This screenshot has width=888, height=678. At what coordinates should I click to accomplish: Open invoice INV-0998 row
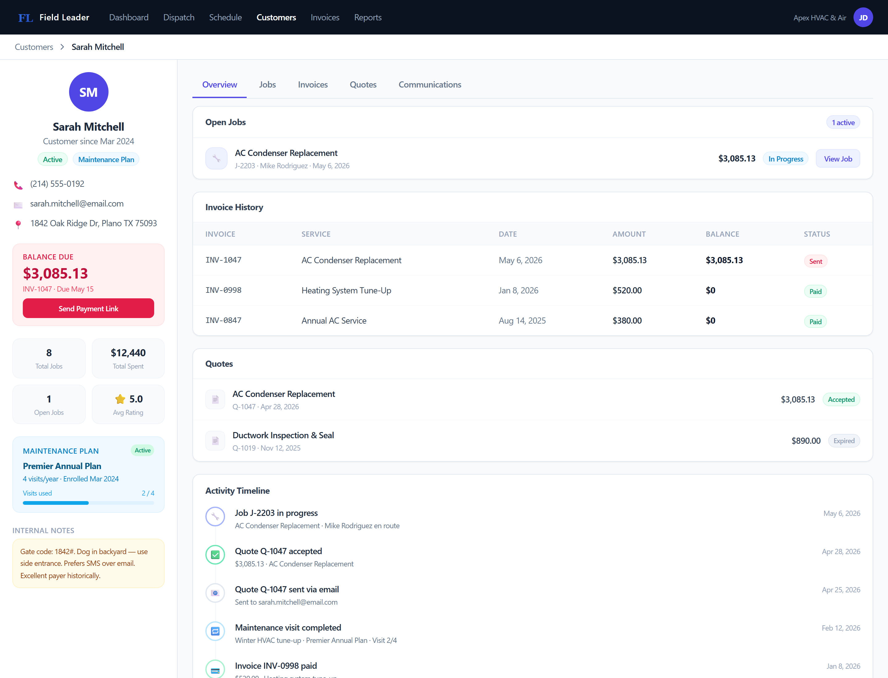[532, 291]
